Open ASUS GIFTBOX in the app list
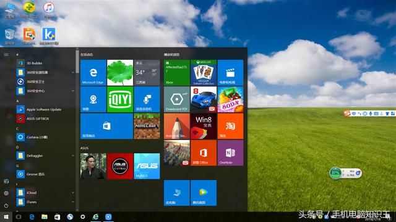 (45, 118)
